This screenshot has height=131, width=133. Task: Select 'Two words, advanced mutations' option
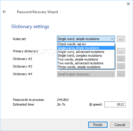pyautogui.click(x=86, y=63)
